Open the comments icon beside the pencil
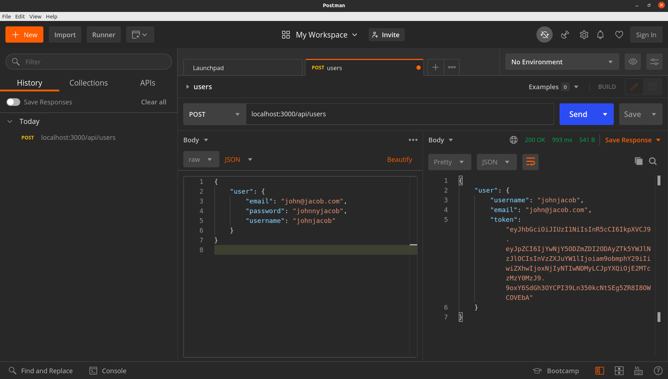The image size is (668, 379). [652, 87]
